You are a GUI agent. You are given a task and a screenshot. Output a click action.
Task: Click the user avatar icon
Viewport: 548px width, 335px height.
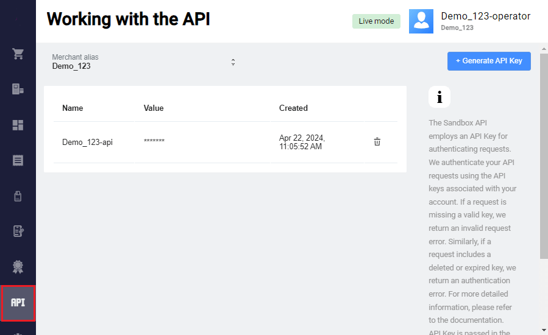pos(421,21)
